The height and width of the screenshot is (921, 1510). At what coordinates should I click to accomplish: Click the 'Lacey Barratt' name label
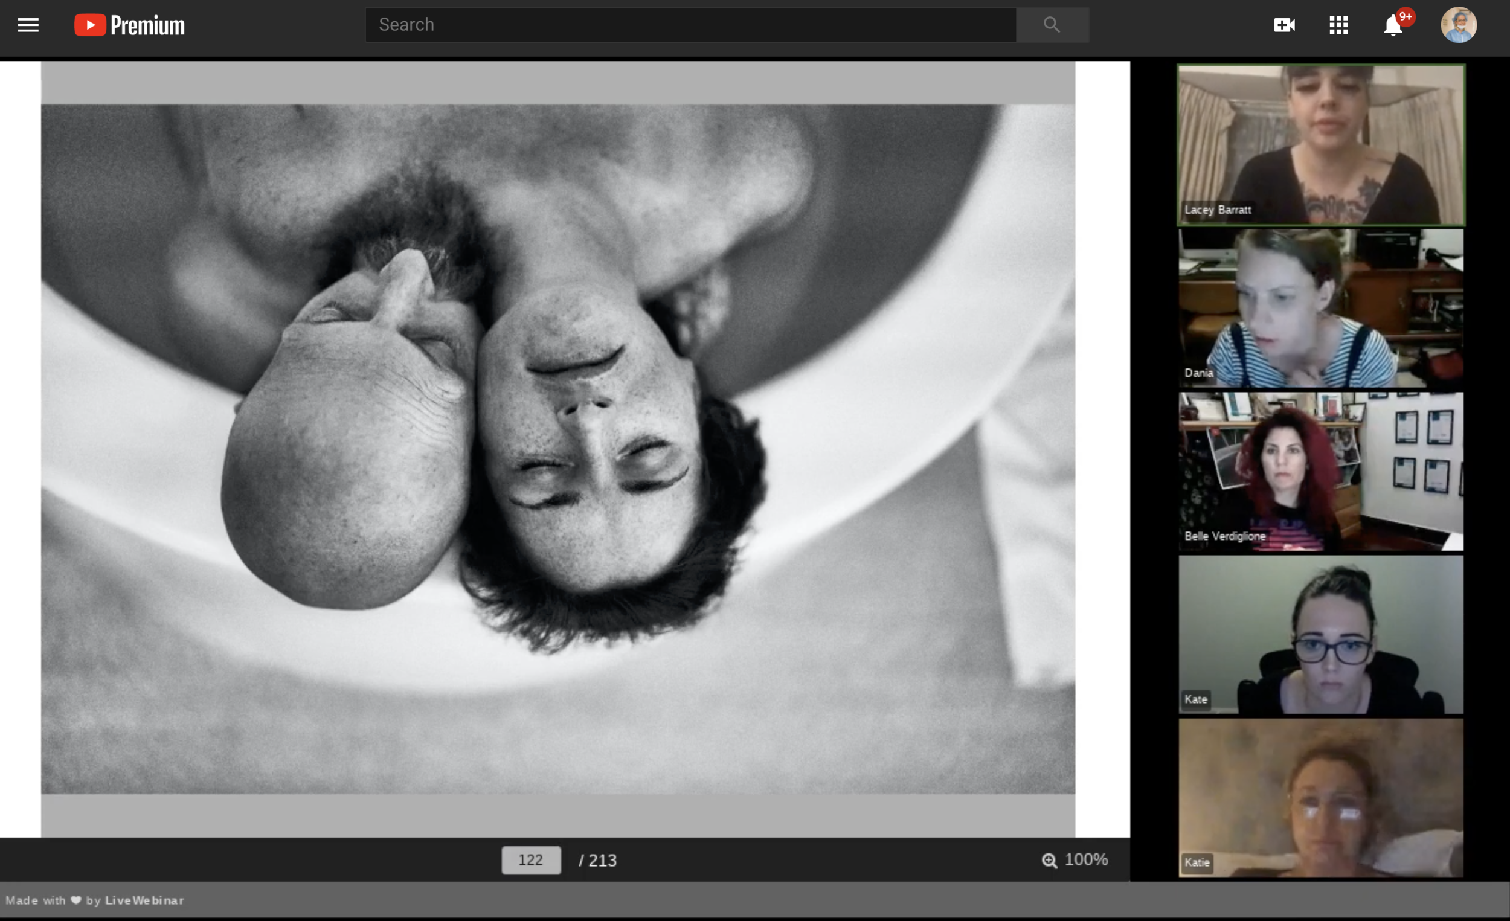coord(1217,210)
